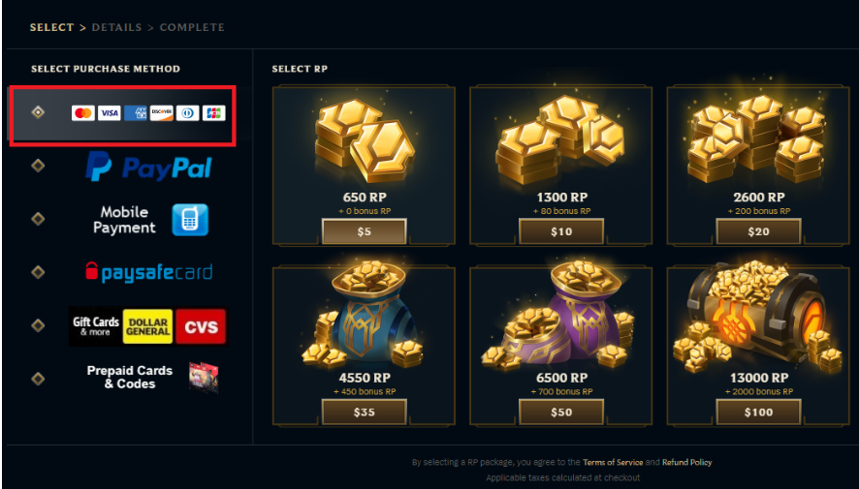Select the paysafecard logo
Screen dimensions: 859x489
(149, 272)
